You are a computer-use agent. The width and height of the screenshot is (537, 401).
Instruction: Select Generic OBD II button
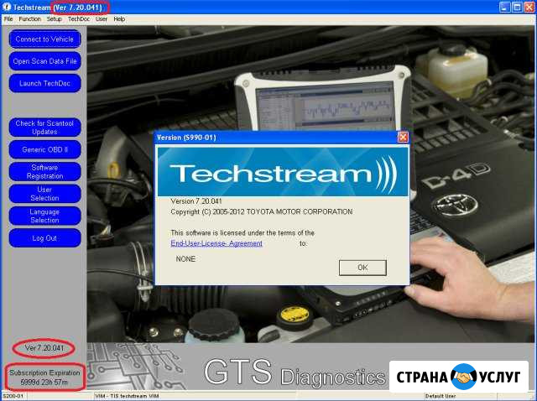pyautogui.click(x=44, y=149)
